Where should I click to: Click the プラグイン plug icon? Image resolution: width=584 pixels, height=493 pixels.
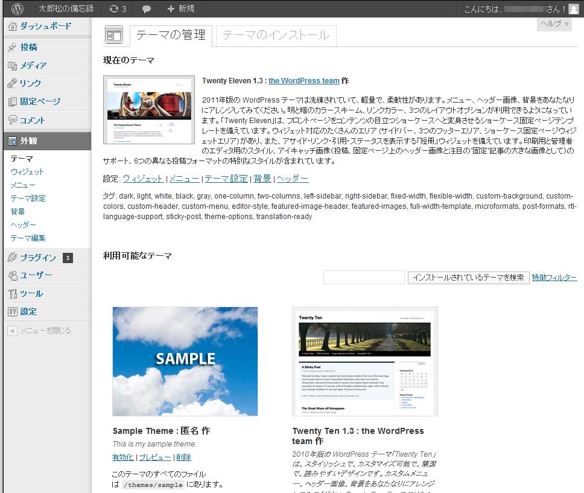[x=12, y=257]
